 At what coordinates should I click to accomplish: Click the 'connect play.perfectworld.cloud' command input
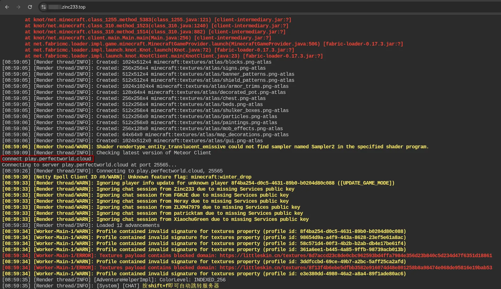[47, 159]
